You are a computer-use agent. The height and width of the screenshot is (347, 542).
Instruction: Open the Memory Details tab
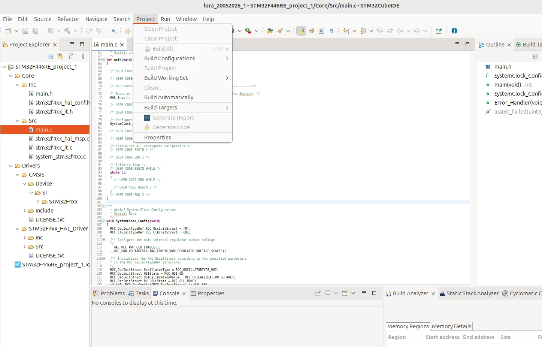pyautogui.click(x=451, y=326)
